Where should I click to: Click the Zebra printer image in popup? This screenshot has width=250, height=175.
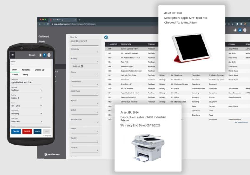148,148
